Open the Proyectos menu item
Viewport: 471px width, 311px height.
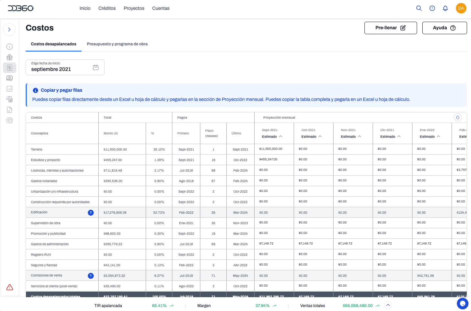tap(134, 8)
